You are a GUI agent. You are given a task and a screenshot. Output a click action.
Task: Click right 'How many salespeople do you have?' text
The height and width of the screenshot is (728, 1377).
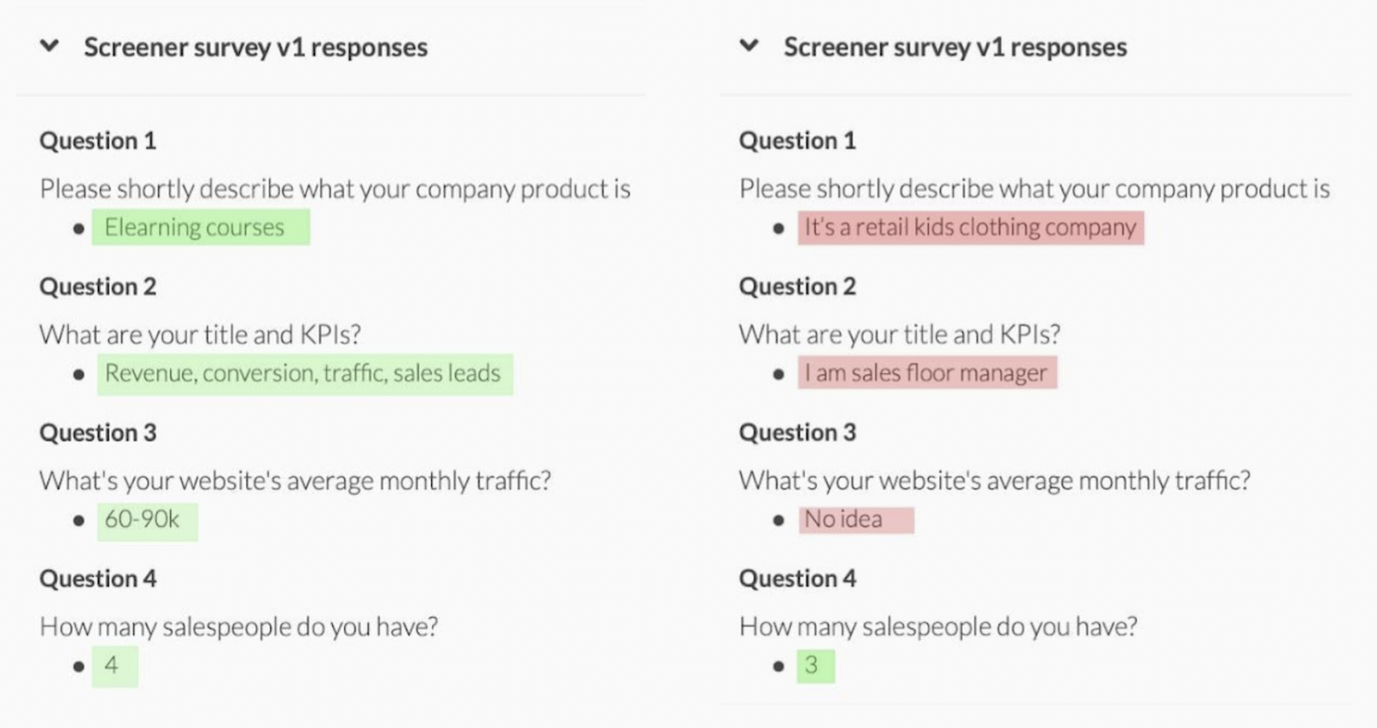[938, 627]
